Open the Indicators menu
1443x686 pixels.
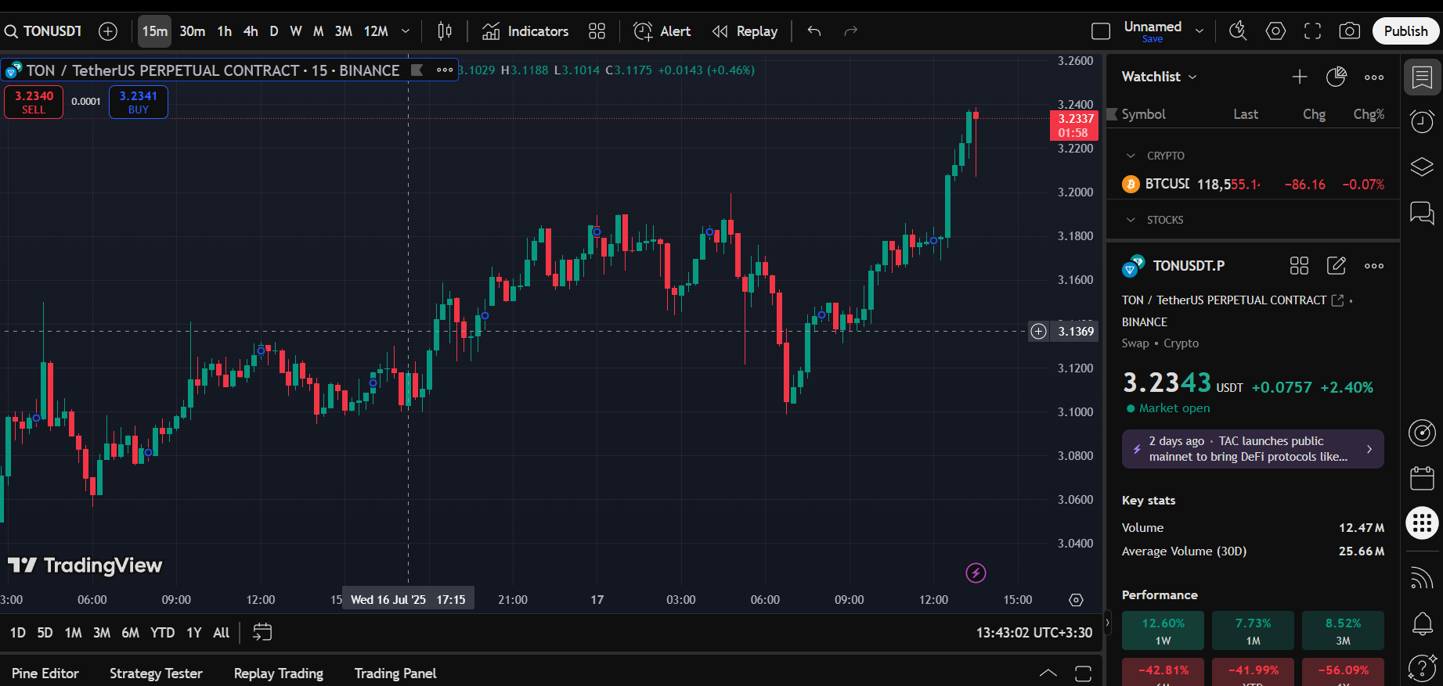[x=525, y=31]
